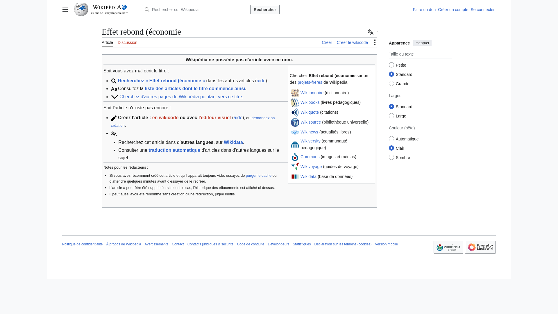Select Clair color mode
The height and width of the screenshot is (314, 558).
(391, 148)
